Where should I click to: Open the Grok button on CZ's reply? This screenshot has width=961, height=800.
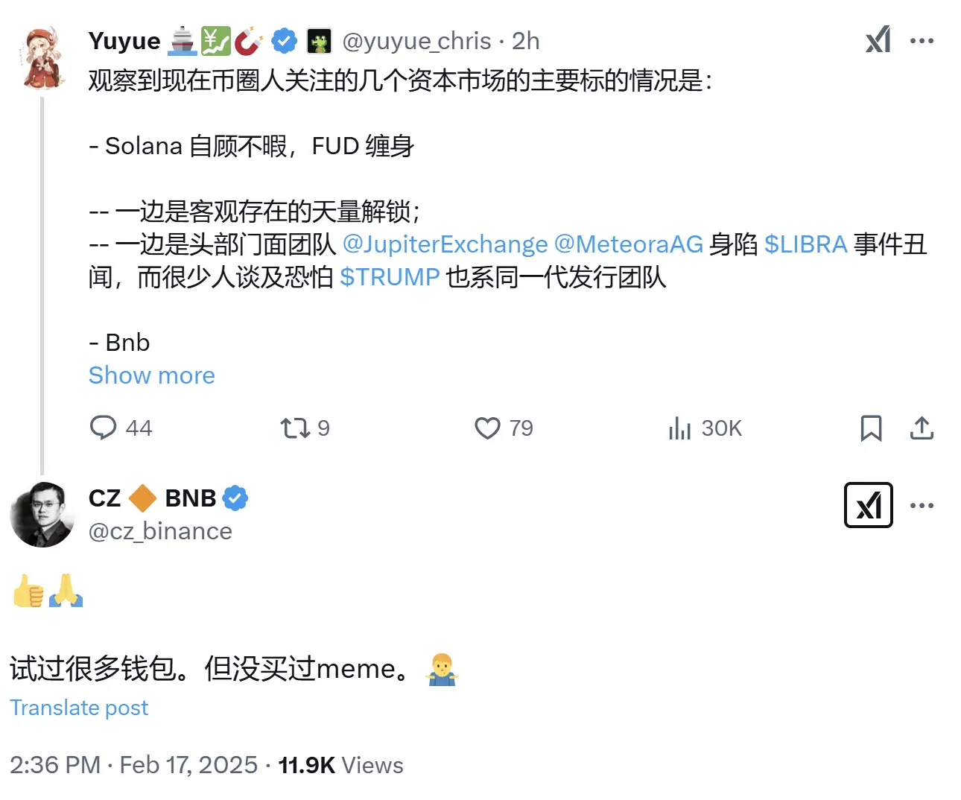point(868,504)
